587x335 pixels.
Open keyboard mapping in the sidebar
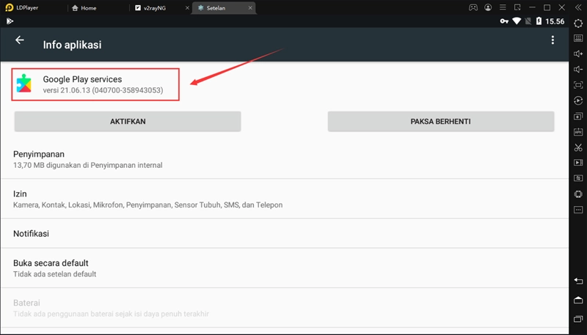[578, 38]
